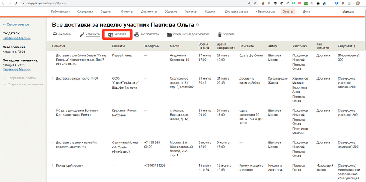This screenshot has width=366, height=182.
Task: Click the Удалить trash icon
Action: click(x=220, y=35)
